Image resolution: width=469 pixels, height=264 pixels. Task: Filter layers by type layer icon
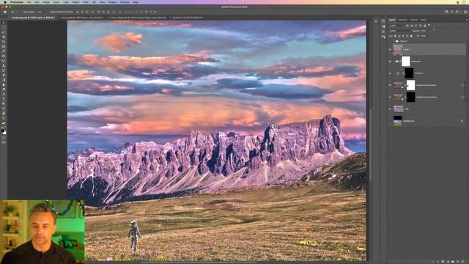[416, 26]
